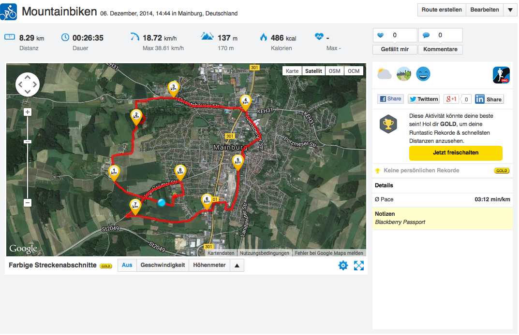This screenshot has width=519, height=335.
Task: Click the speech bubble comments icon
Action: click(426, 35)
